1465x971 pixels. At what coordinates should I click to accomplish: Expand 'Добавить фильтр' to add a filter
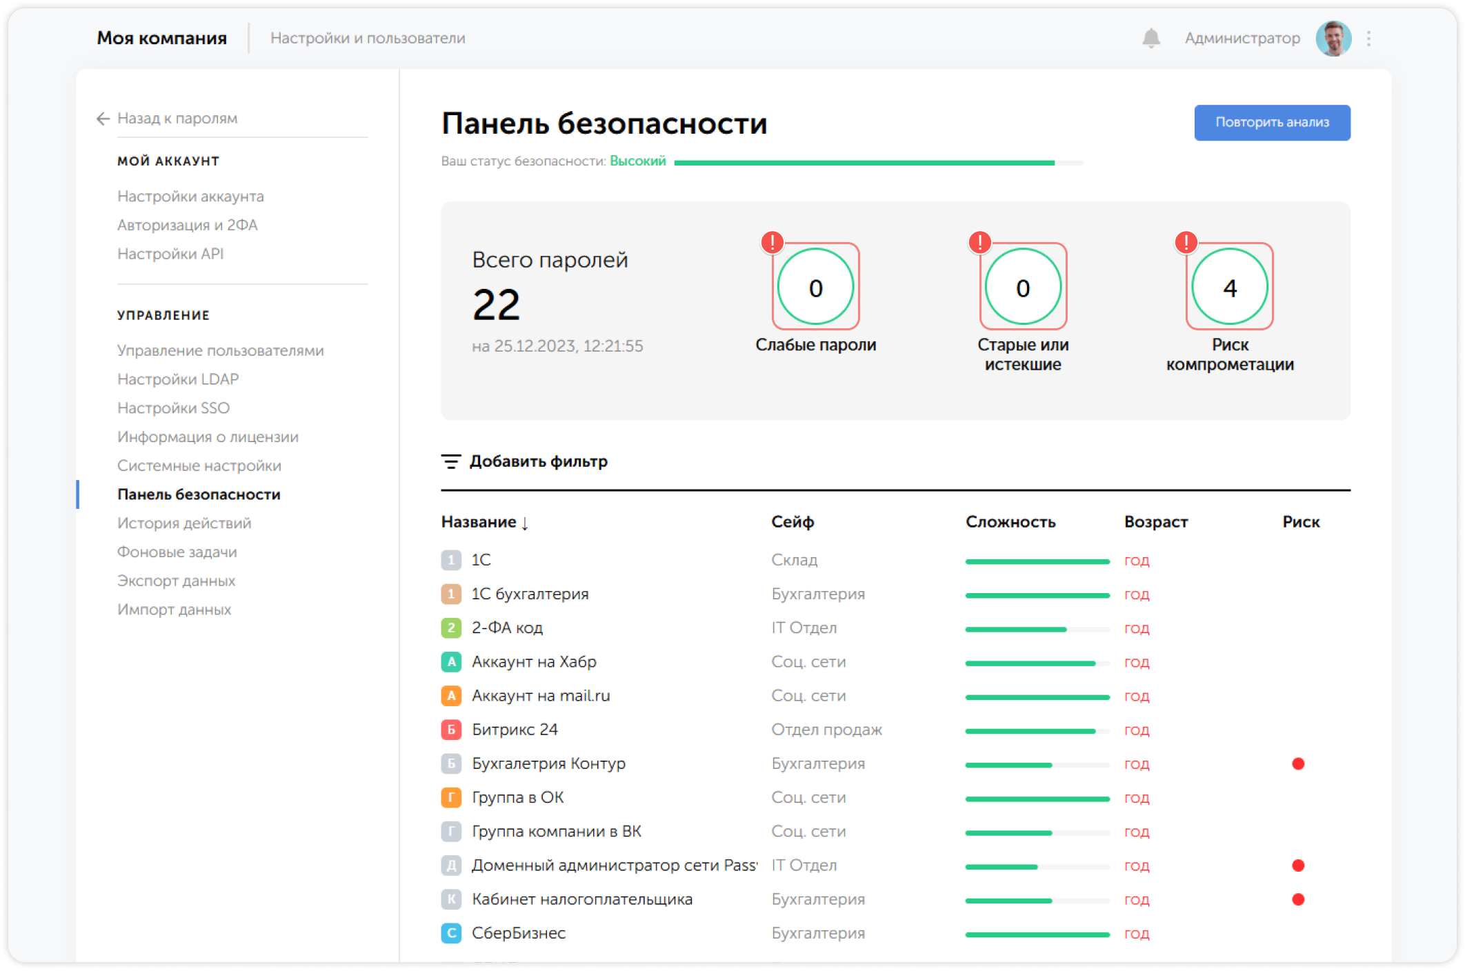click(538, 461)
